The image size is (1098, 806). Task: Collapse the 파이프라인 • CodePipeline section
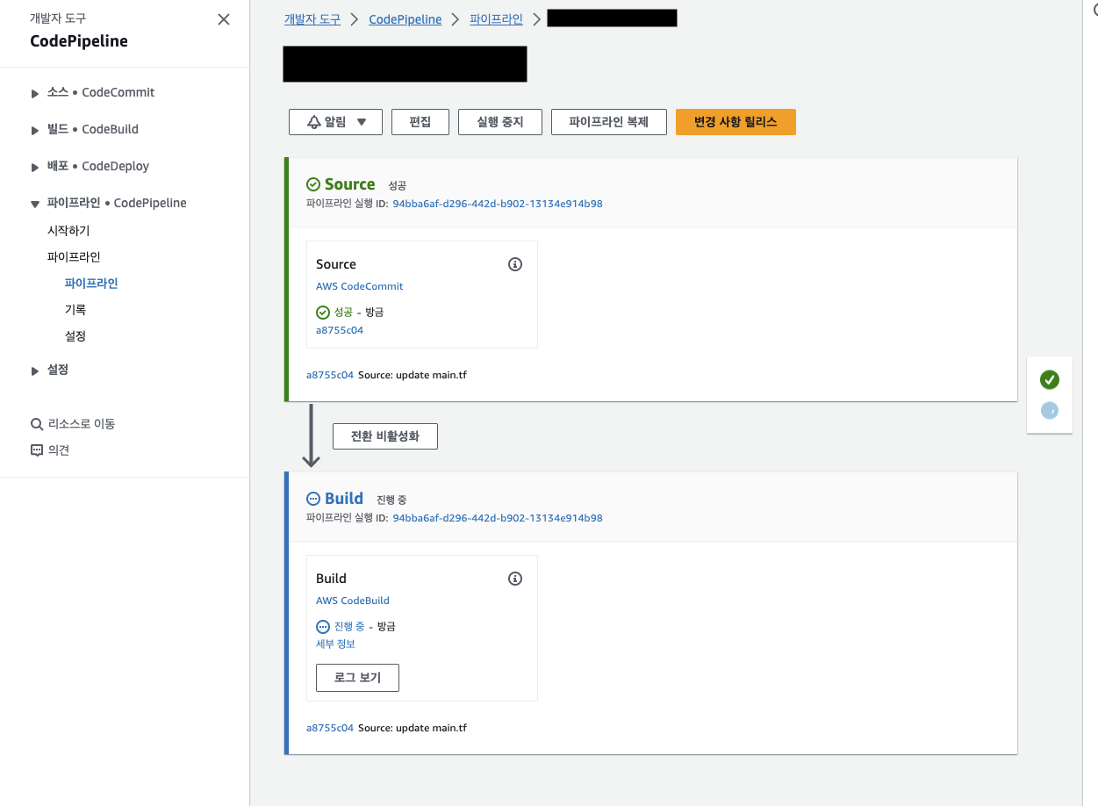(x=35, y=204)
